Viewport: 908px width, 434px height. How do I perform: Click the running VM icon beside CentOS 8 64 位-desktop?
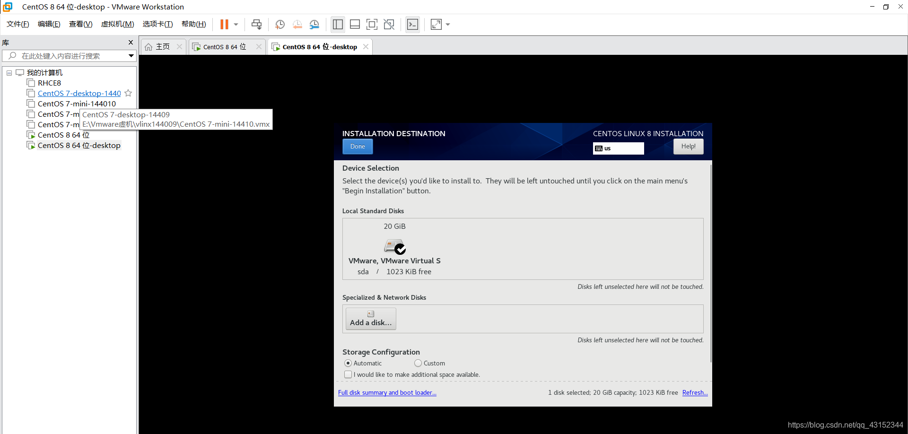tap(31, 146)
